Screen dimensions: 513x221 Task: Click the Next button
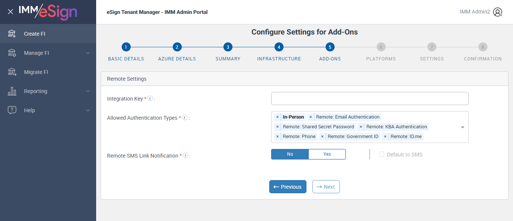point(326,187)
